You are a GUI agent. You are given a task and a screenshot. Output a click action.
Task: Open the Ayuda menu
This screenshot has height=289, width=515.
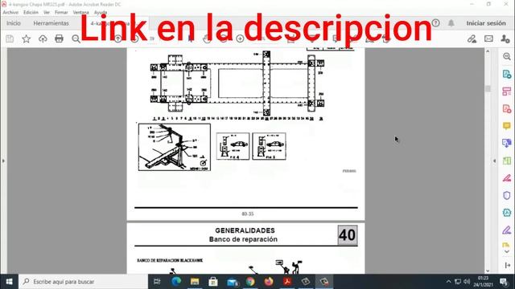pyautogui.click(x=101, y=12)
